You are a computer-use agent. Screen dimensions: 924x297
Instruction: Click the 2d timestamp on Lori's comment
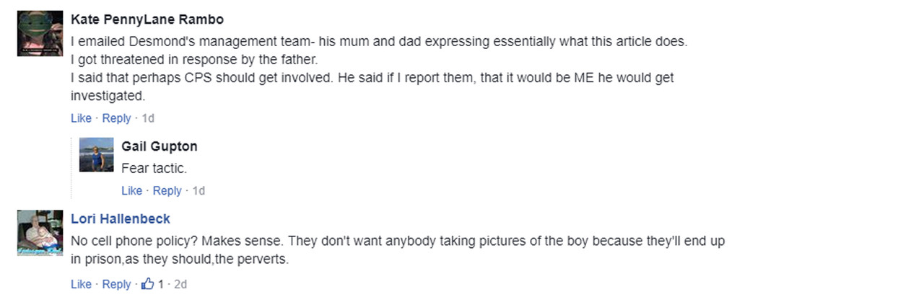coord(180,284)
